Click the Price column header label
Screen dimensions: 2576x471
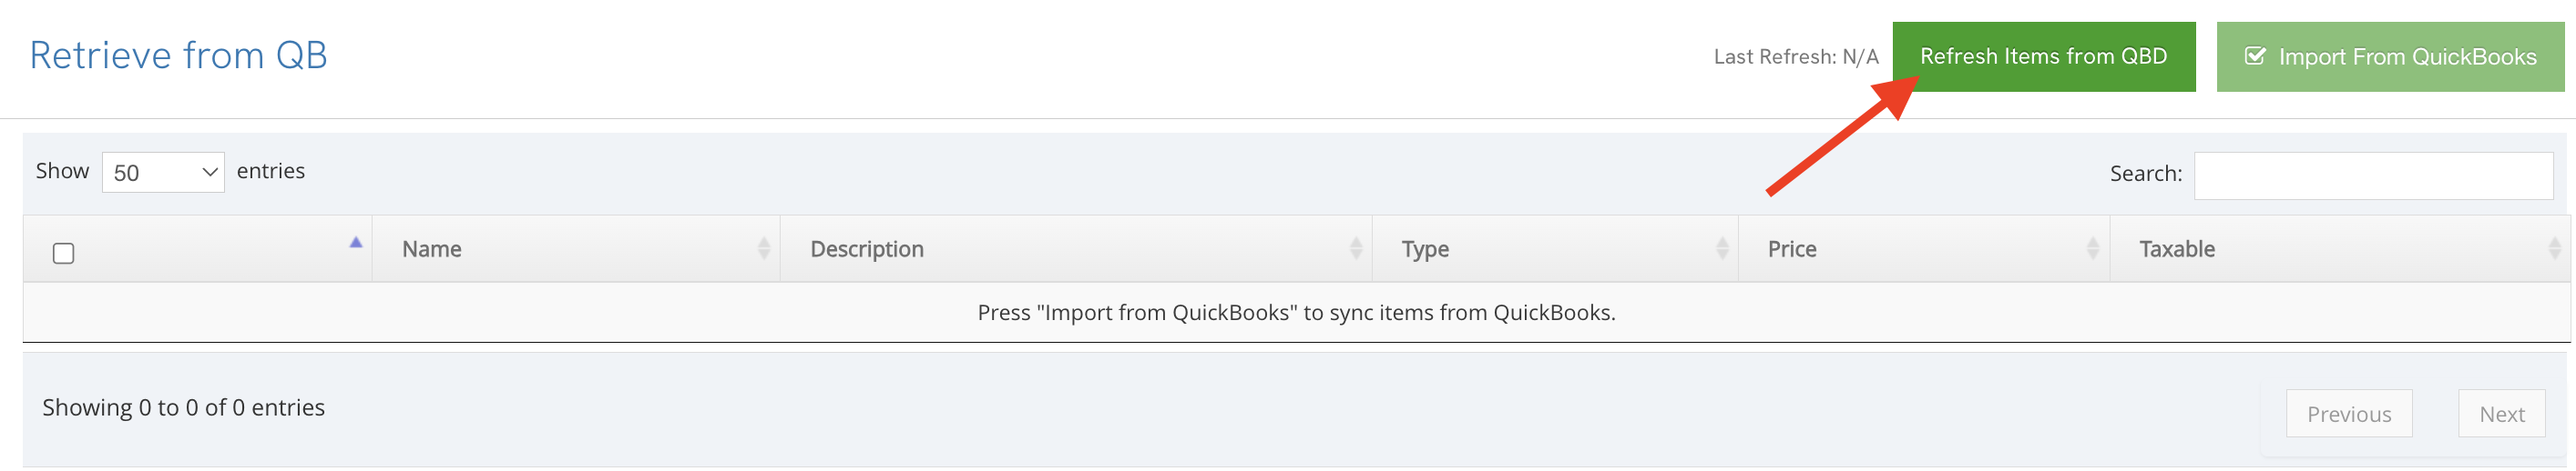pyautogui.click(x=1792, y=248)
